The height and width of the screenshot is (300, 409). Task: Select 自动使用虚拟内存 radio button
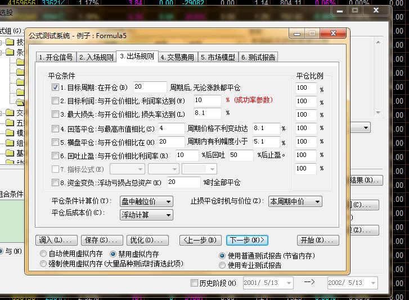click(x=44, y=254)
